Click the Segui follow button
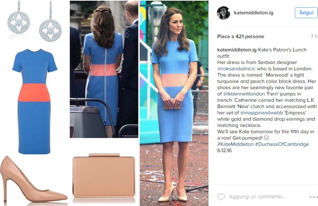Viewport: 318px width, 206px height. click(x=306, y=13)
